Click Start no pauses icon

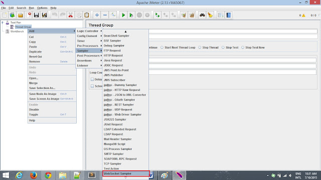tap(131, 15)
